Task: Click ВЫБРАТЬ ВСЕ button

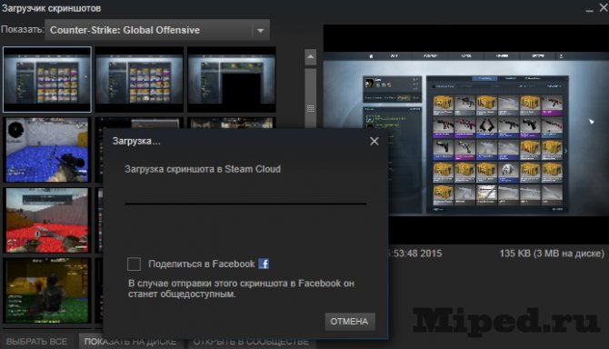Action: pos(37,342)
